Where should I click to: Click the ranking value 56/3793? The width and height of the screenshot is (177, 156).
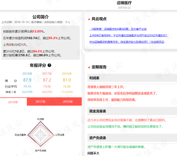[x=47, y=92]
